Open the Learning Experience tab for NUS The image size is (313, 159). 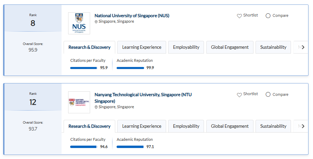click(142, 47)
